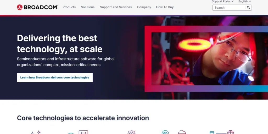268x134 pixels.
Task: Click the chevron next to English
Action: tap(250, 1)
